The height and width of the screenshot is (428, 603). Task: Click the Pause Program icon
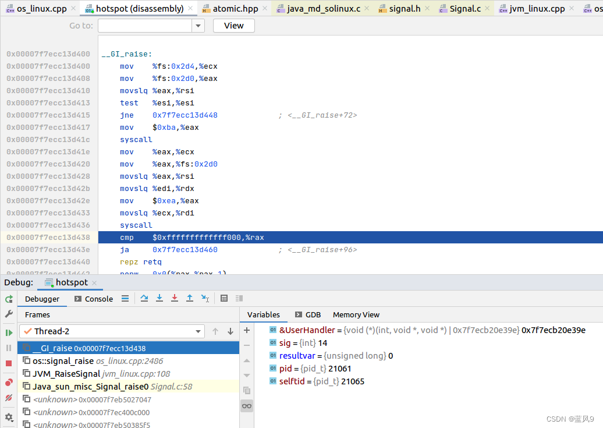click(x=9, y=348)
